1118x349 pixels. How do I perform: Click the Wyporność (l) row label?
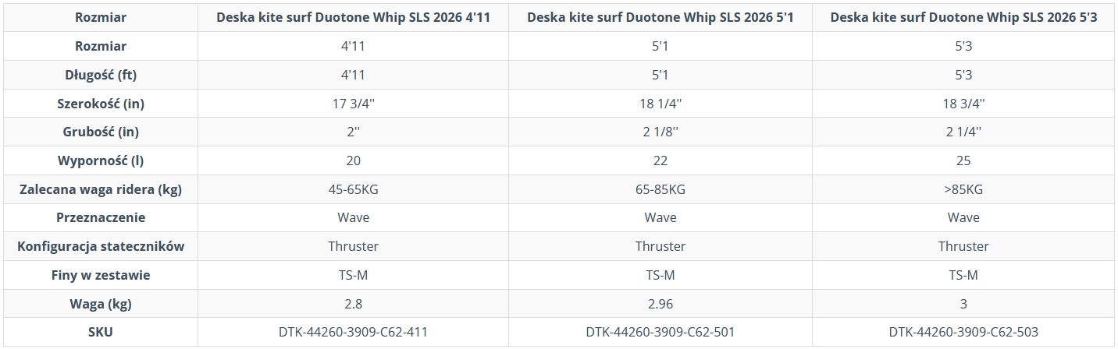point(101,160)
